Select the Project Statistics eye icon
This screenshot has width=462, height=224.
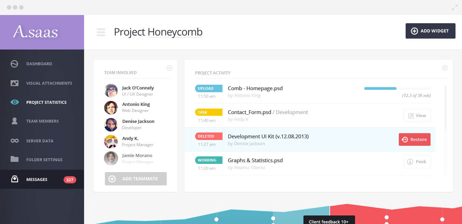(x=14, y=102)
